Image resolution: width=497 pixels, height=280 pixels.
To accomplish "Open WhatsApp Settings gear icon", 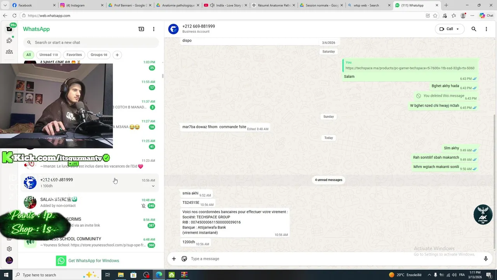I will (9, 249).
